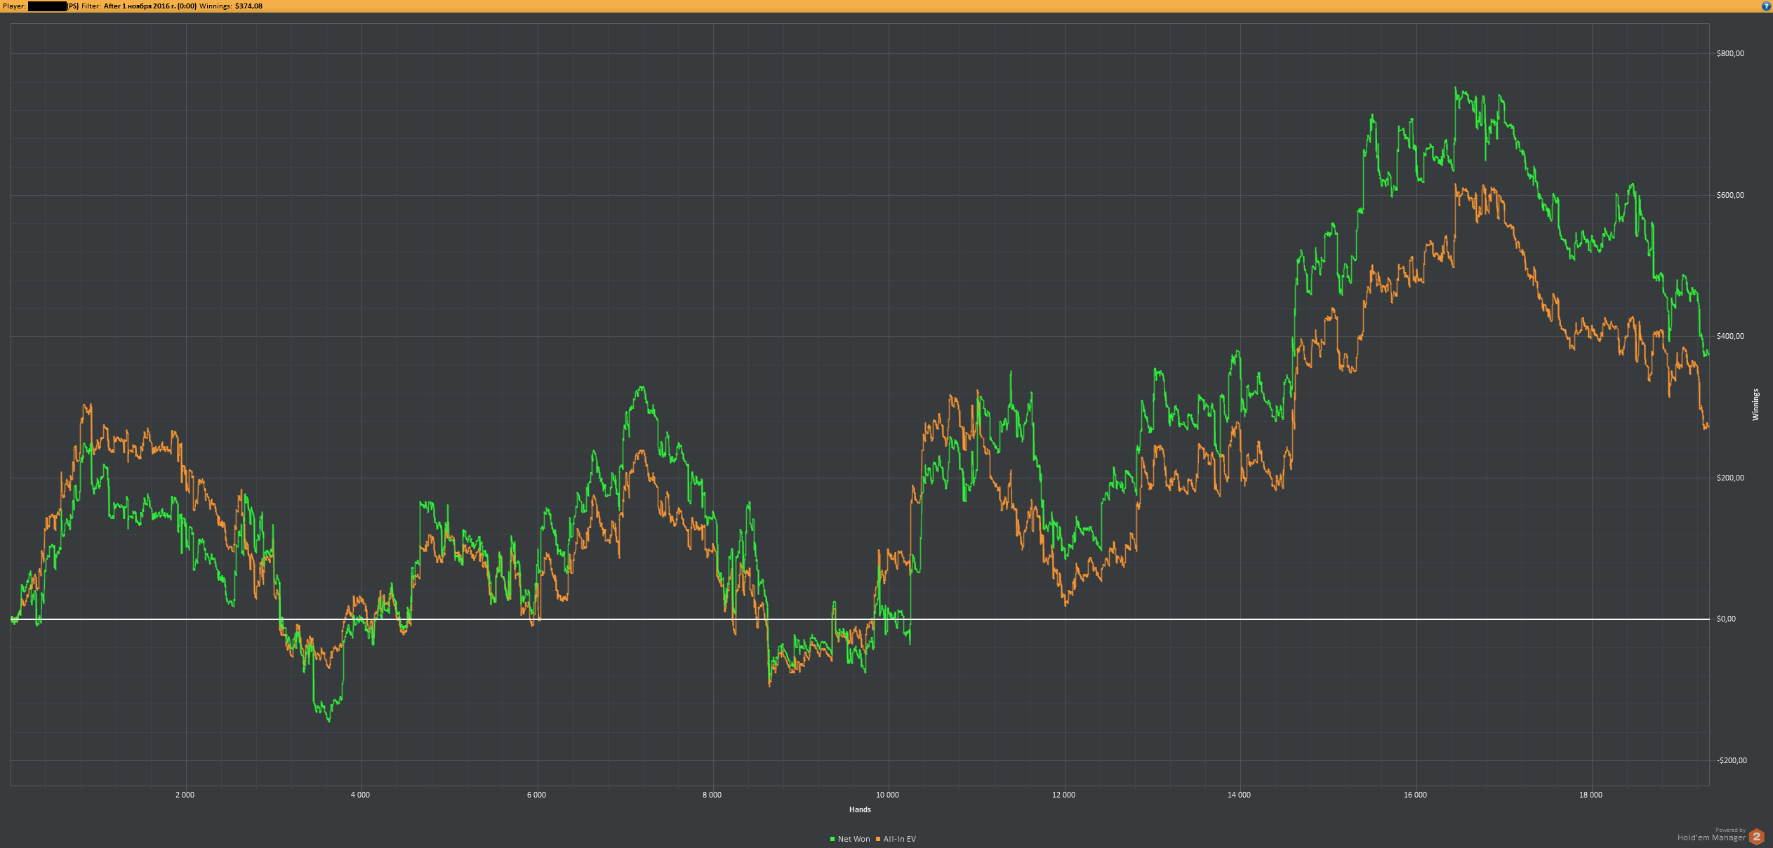This screenshot has width=1773, height=848.
Task: Click the Winnings y-axis title
Action: (1755, 405)
